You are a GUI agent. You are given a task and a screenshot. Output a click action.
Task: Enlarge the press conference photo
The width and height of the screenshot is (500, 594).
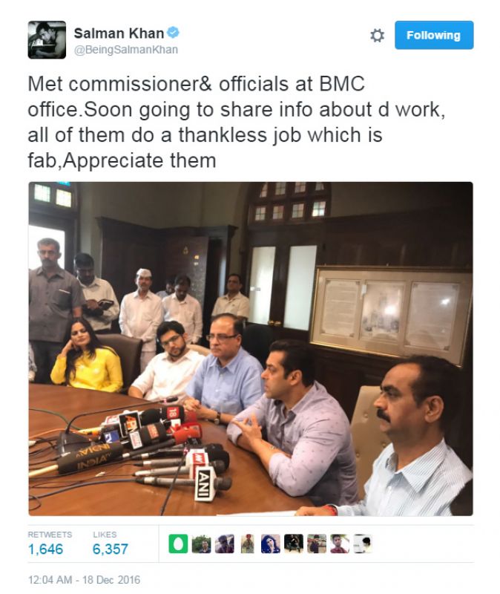click(251, 348)
